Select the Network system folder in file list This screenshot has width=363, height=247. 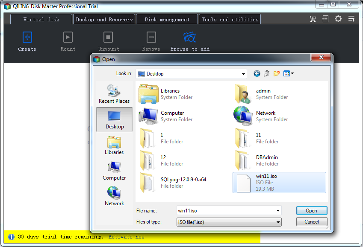[261, 116]
